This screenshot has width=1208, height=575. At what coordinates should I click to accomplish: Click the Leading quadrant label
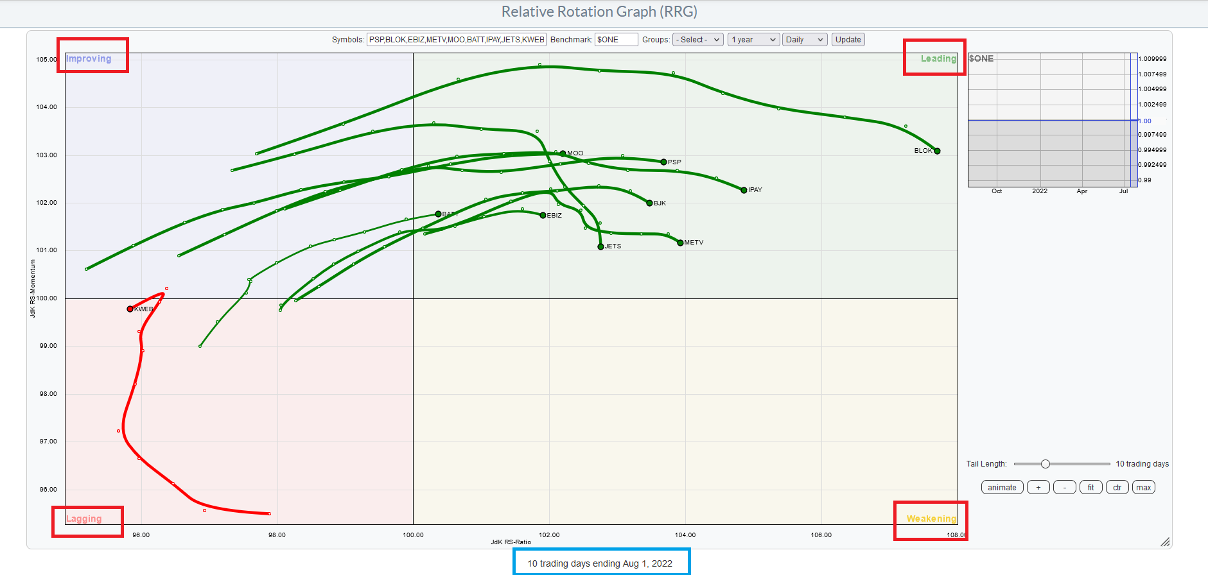pyautogui.click(x=938, y=58)
